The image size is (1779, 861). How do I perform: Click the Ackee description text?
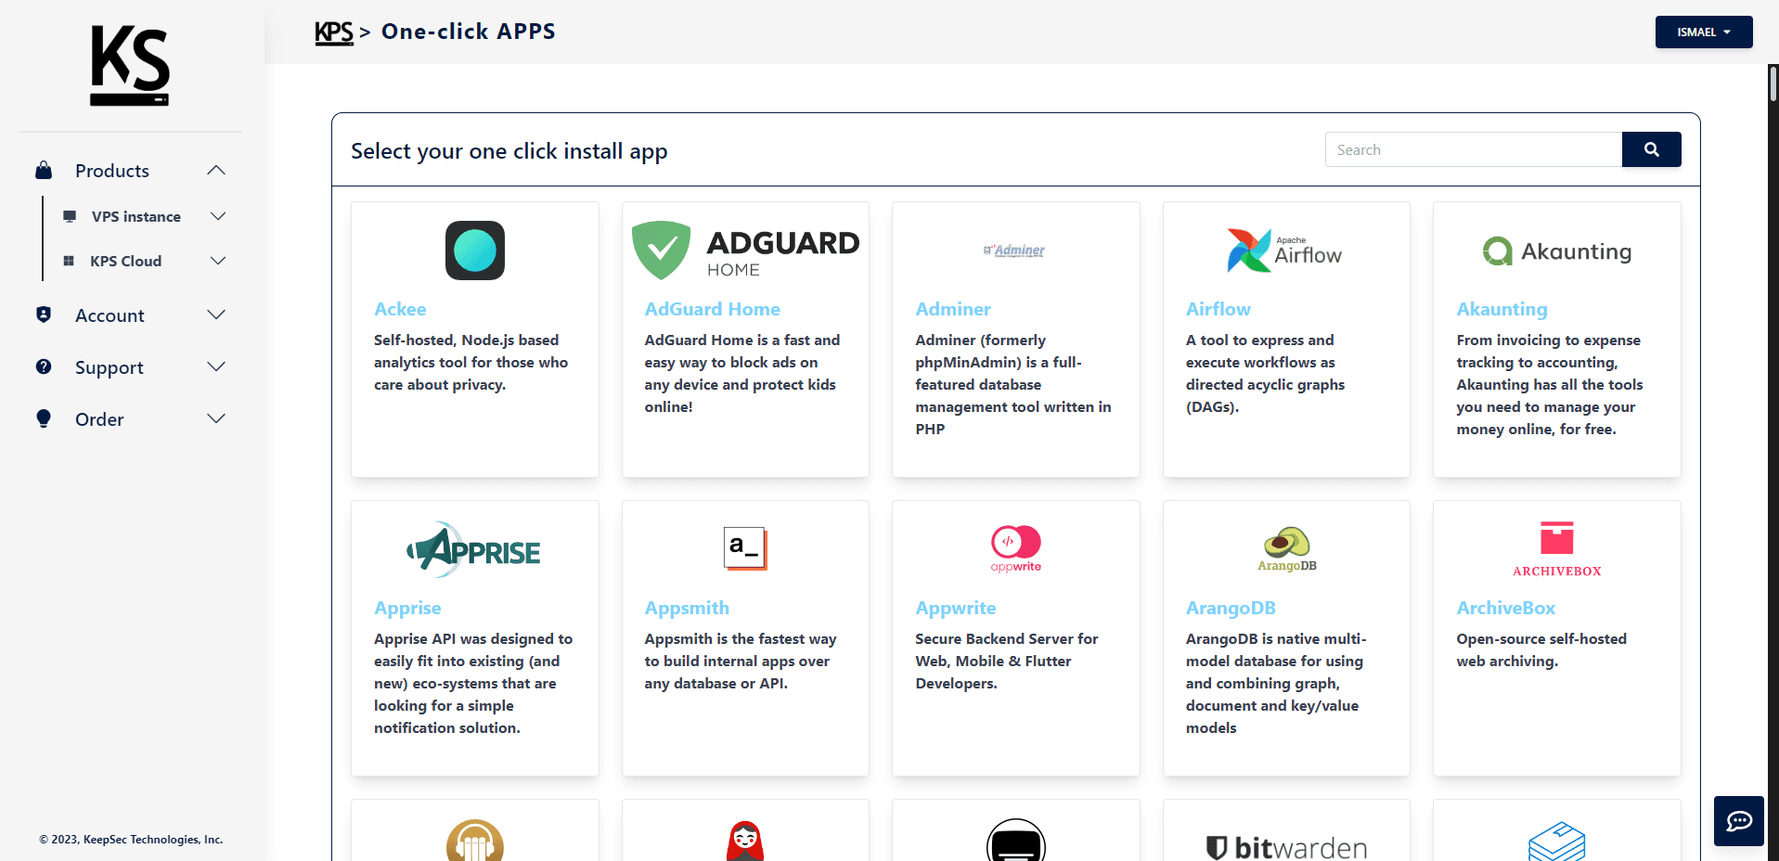471,362
